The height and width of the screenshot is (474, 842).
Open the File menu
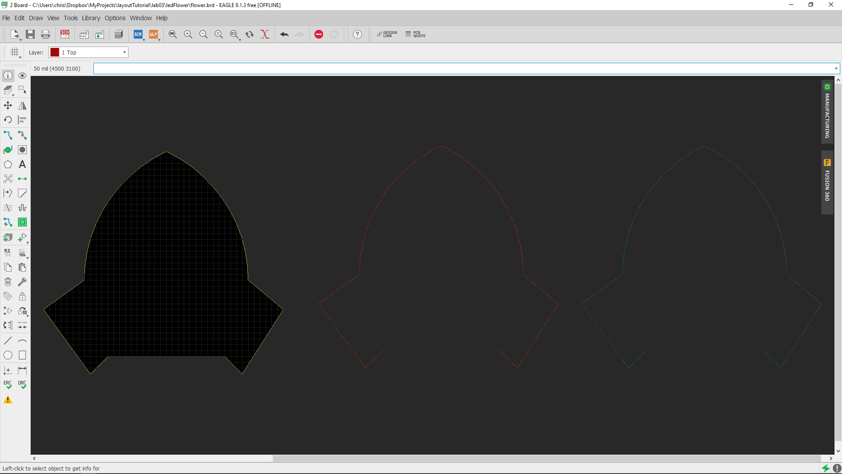6,18
